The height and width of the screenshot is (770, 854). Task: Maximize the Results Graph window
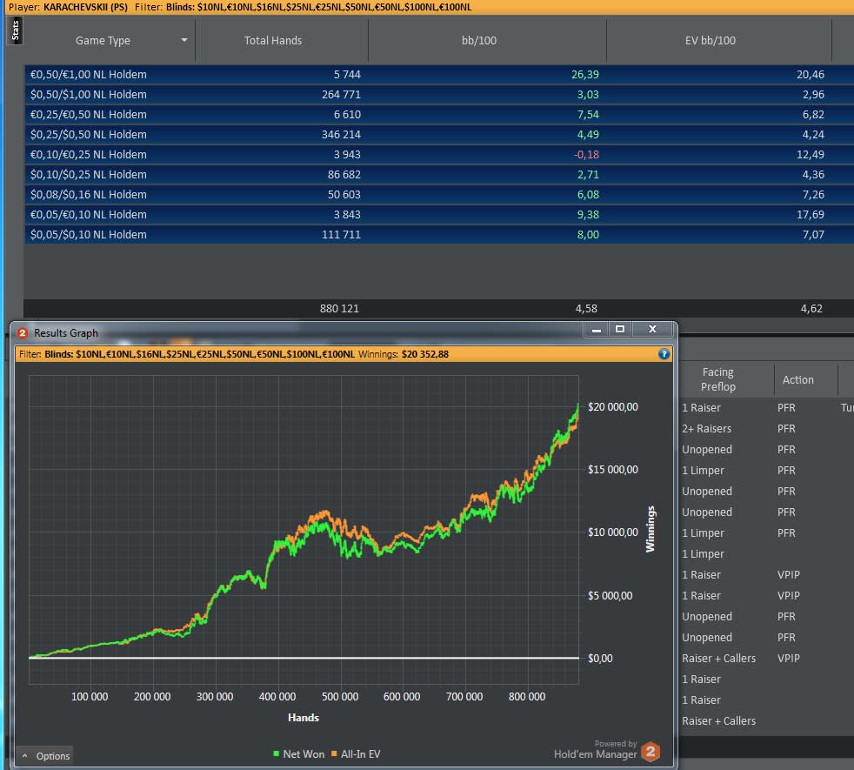point(620,329)
